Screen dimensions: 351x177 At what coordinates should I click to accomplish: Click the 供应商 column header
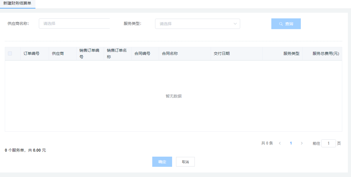click(58, 53)
